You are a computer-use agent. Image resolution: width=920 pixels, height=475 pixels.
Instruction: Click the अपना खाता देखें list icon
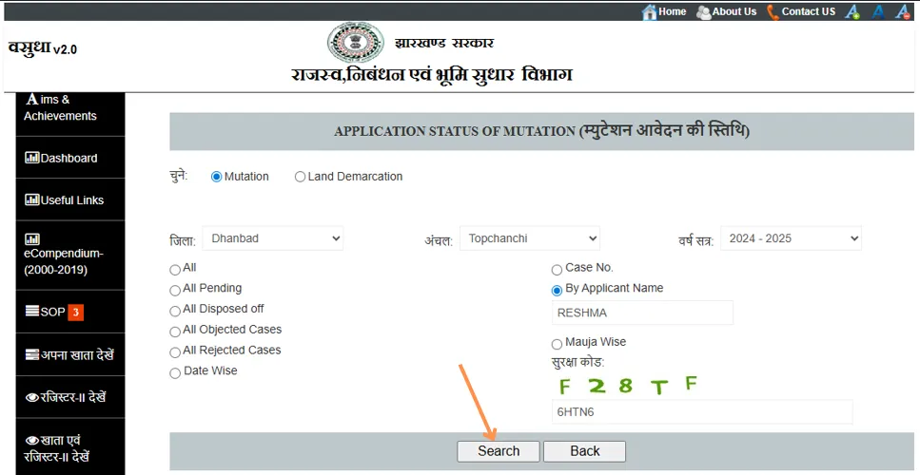pos(32,354)
